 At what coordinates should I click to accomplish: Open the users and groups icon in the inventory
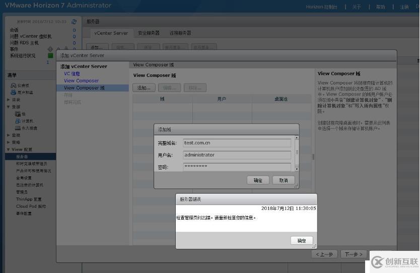(x=14, y=92)
